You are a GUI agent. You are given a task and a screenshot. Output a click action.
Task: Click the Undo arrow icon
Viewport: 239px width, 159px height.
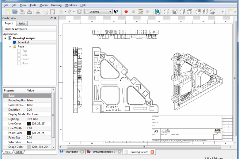click(61, 12)
